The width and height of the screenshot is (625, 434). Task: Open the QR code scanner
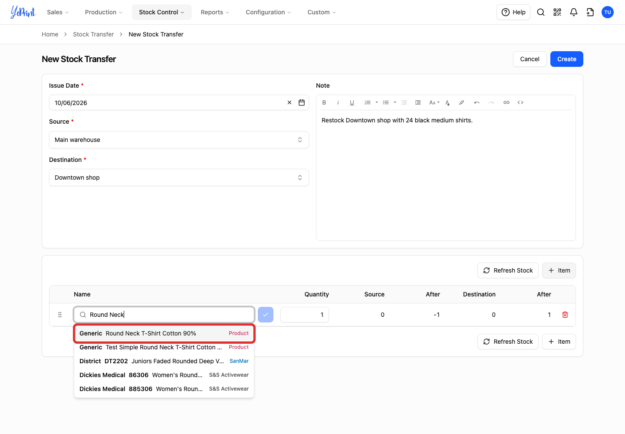557,12
